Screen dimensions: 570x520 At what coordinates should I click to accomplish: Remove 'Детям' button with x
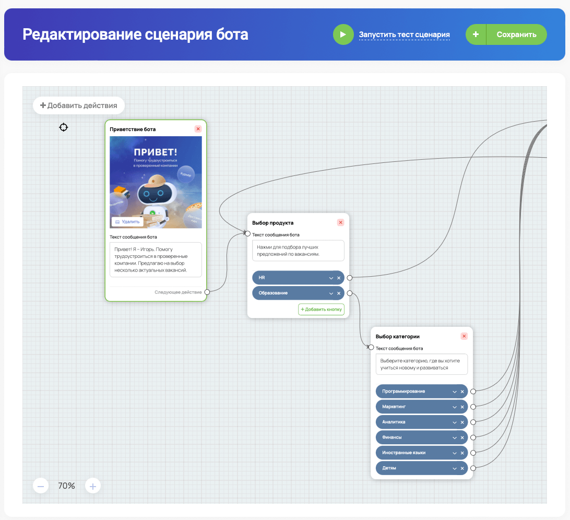tap(462, 468)
